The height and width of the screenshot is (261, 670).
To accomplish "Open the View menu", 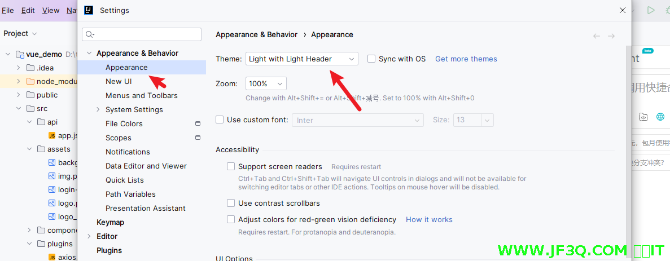I will (x=51, y=10).
